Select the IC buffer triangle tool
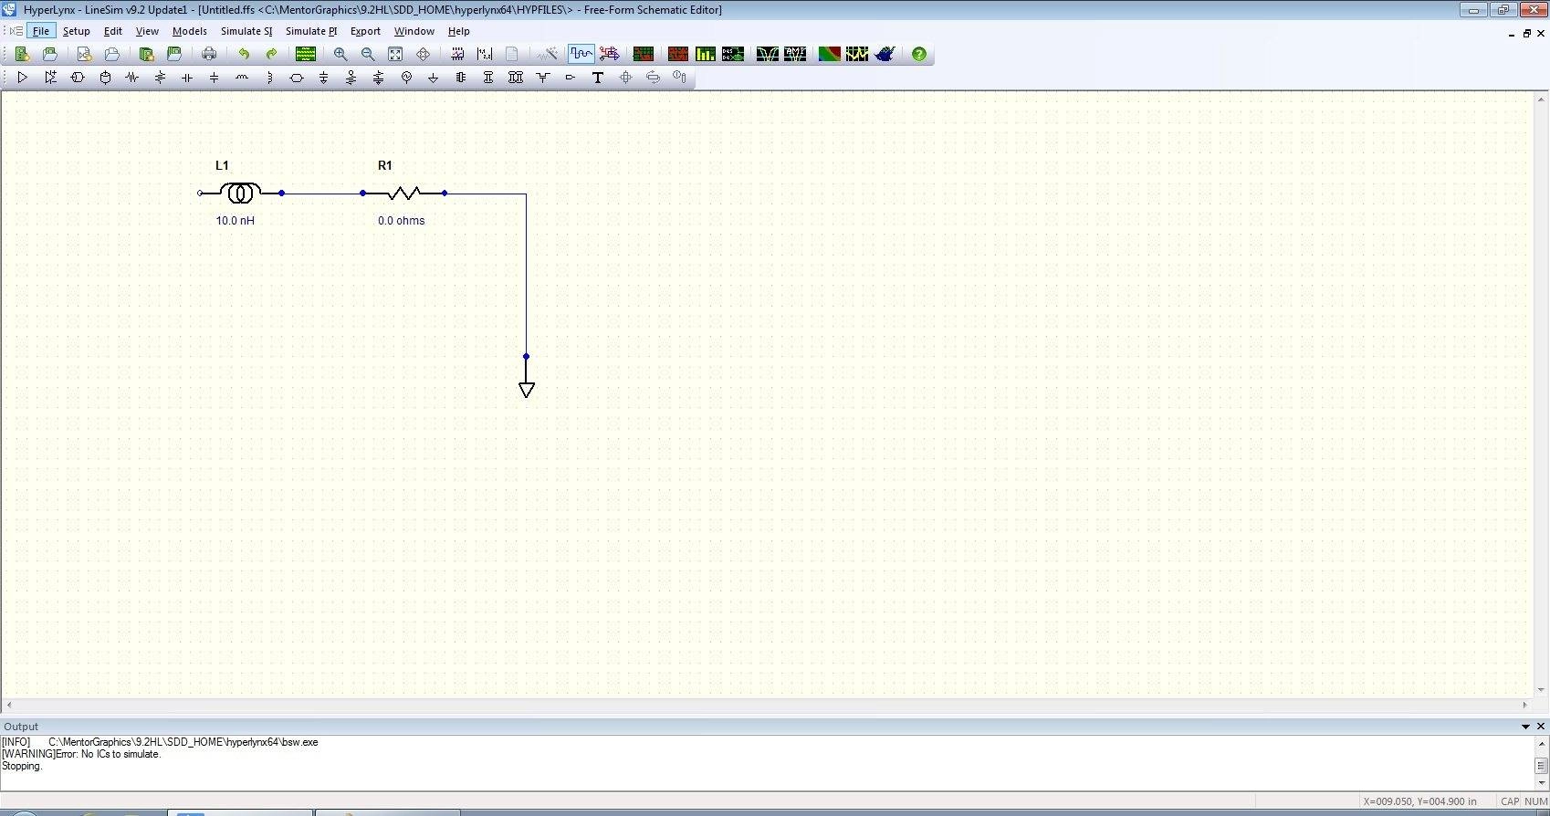 coord(23,78)
